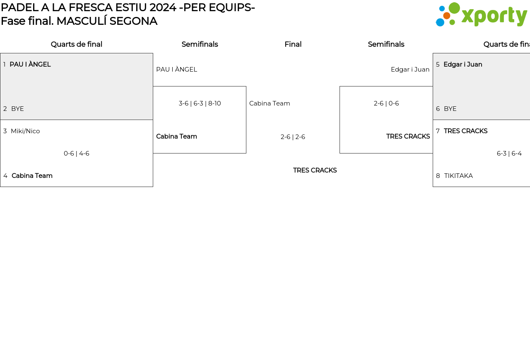This screenshot has width=530, height=343.
Task: Click TIKITAKA quarterfinal entry
Action: (x=458, y=176)
